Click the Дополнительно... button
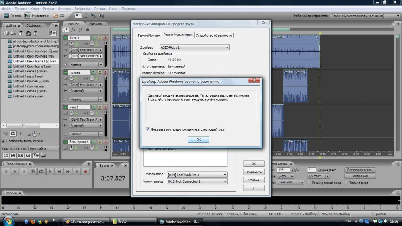 pos(360,170)
